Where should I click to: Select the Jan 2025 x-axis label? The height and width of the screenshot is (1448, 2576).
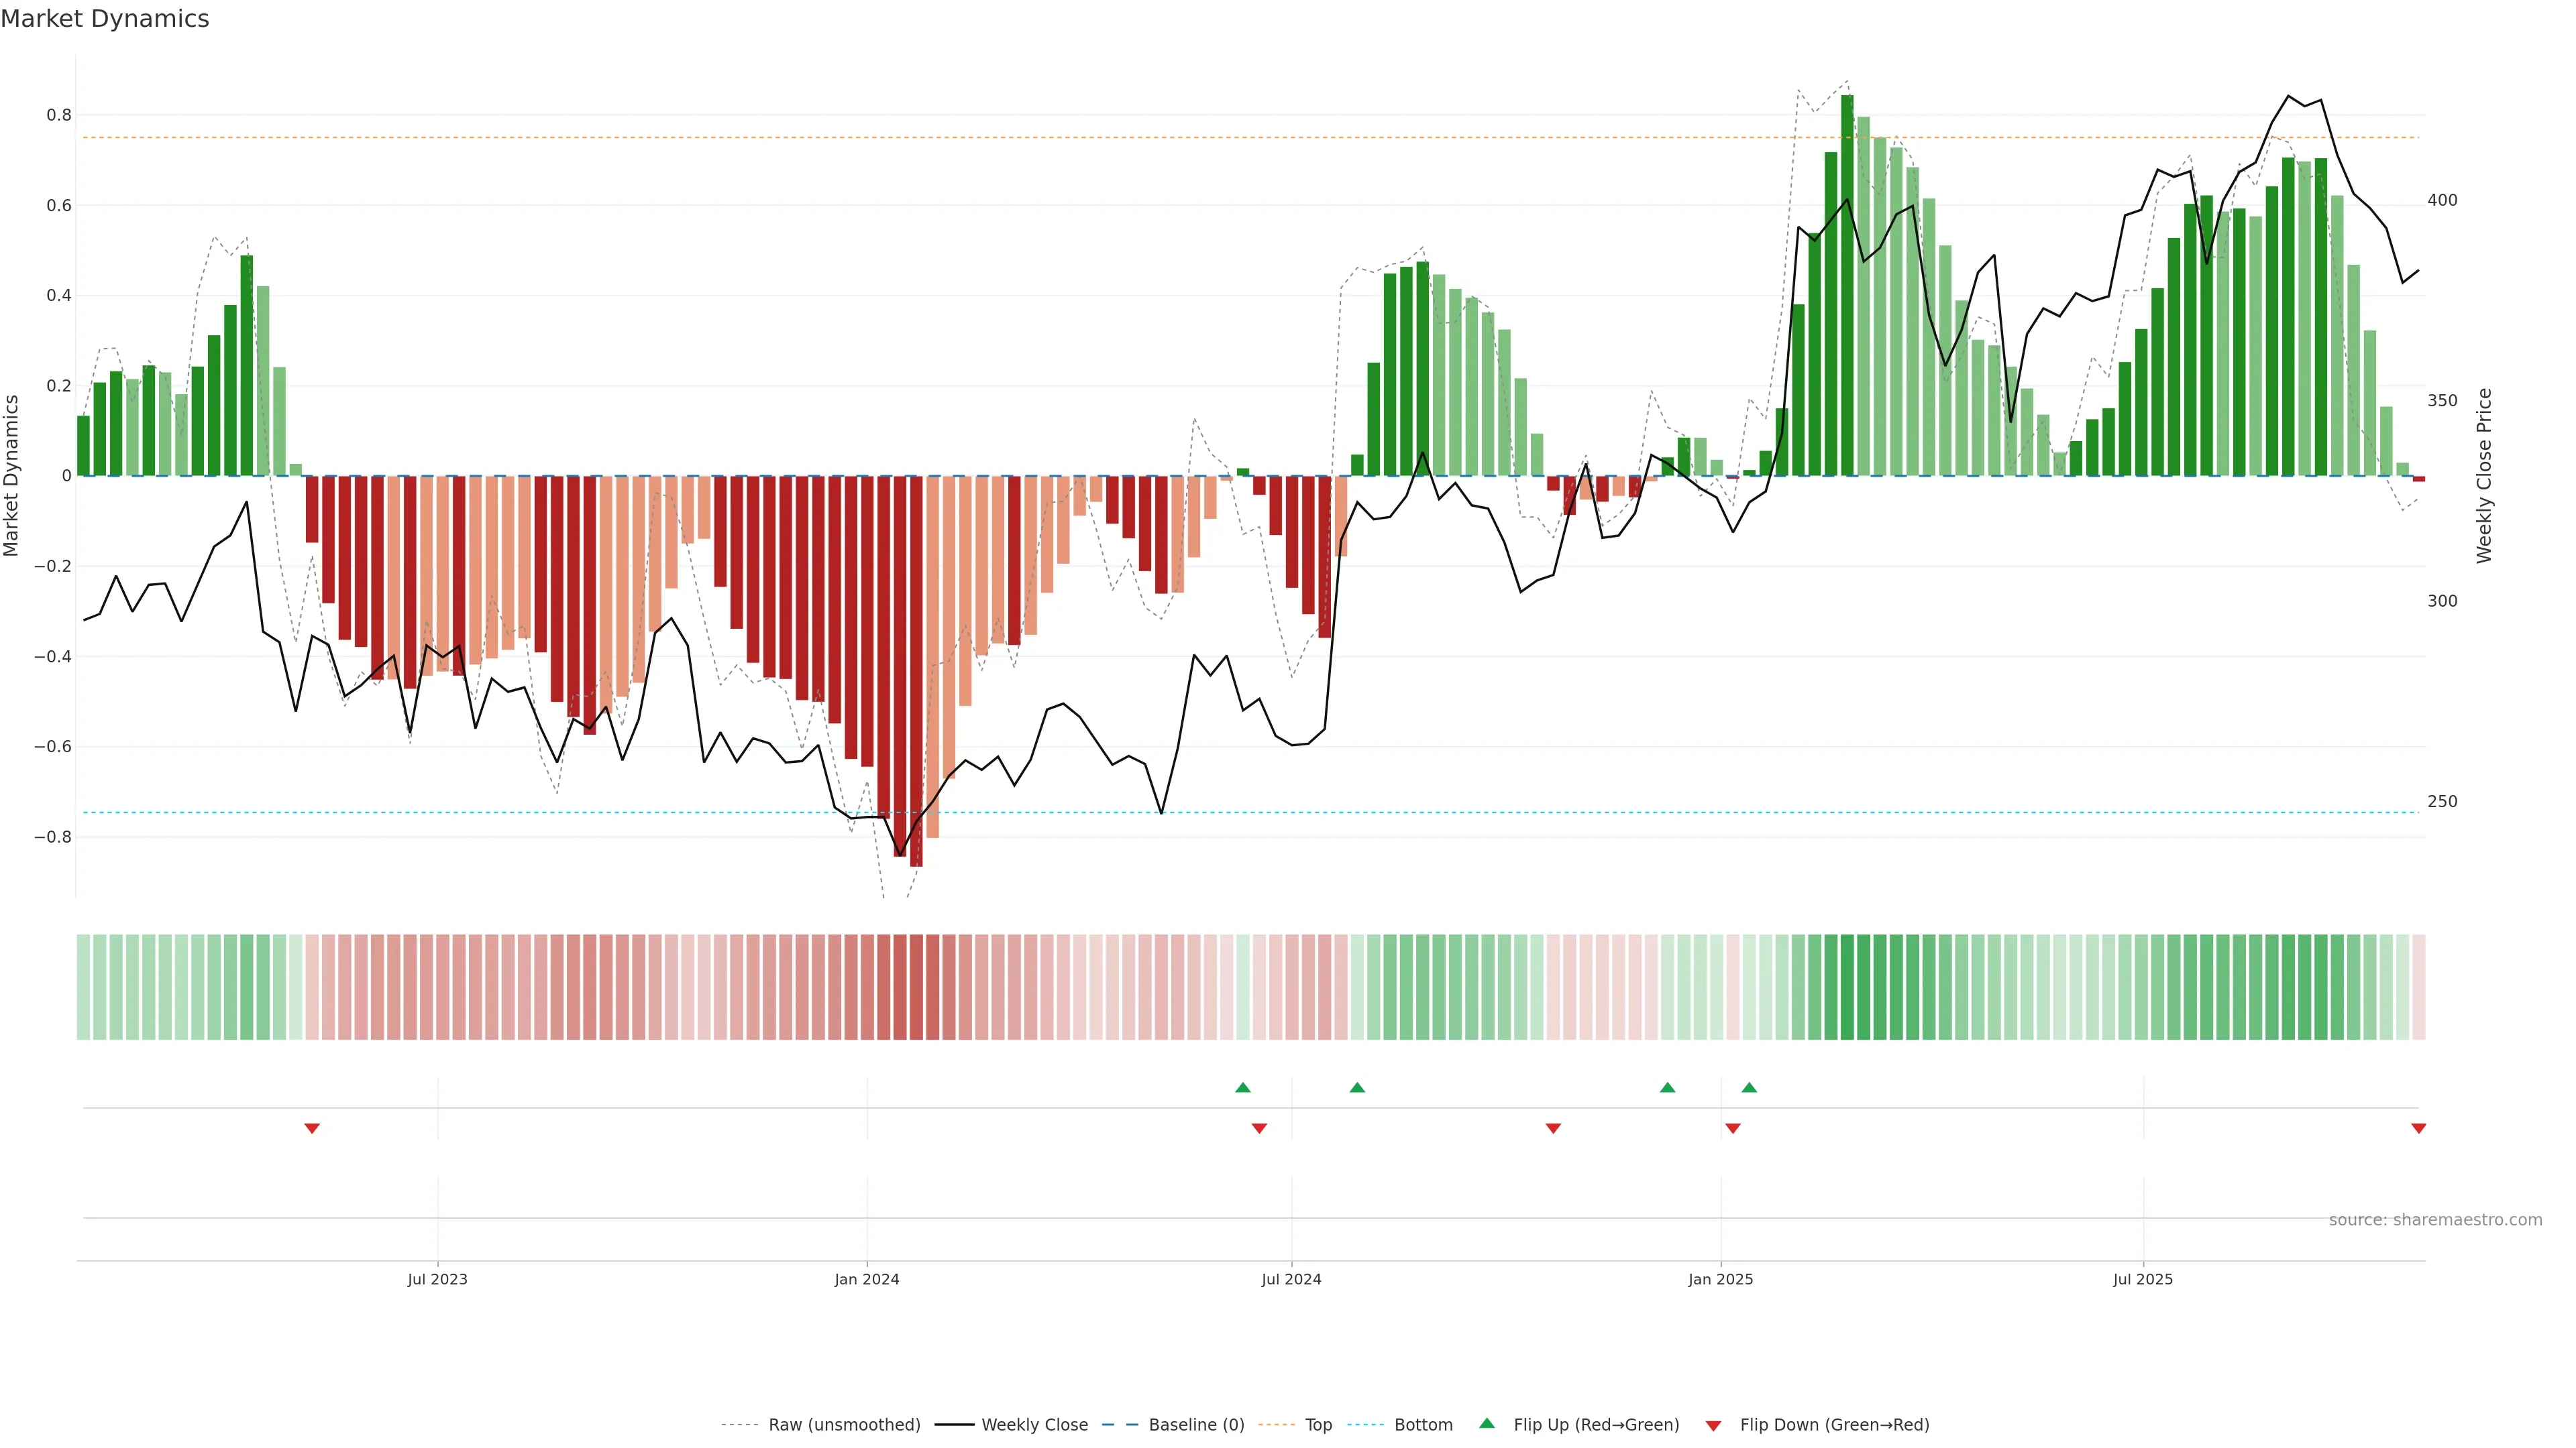pyautogui.click(x=1720, y=1279)
